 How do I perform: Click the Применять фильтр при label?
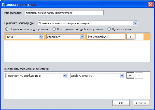click(20, 23)
